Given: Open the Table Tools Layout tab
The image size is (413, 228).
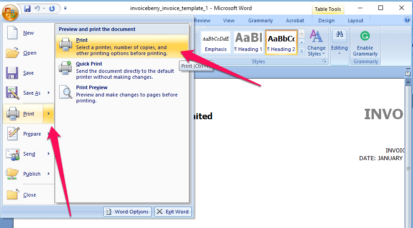Looking at the screenshot, I should [355, 20].
